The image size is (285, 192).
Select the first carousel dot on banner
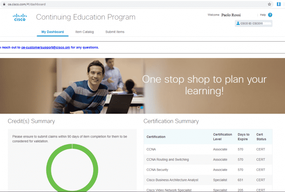[x=138, y=107]
